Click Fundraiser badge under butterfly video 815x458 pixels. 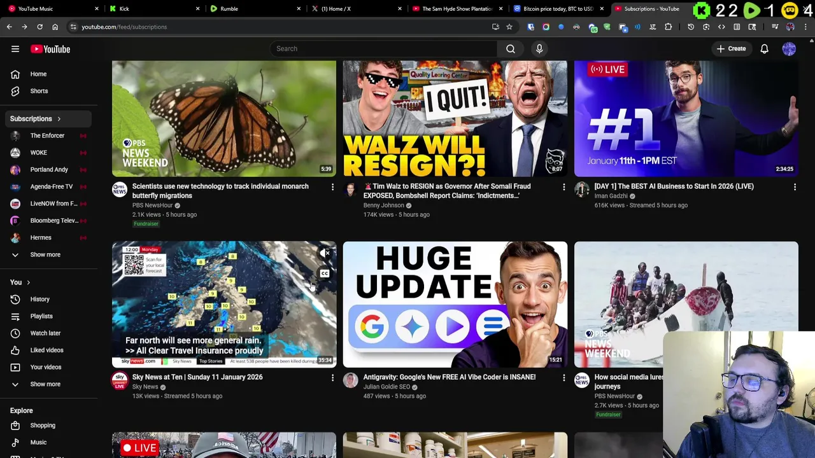click(x=146, y=224)
